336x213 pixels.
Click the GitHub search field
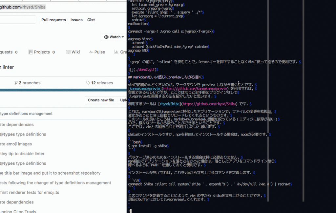18,20
